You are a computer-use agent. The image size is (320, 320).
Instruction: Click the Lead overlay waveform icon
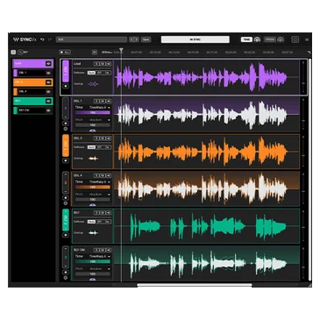click(x=93, y=84)
